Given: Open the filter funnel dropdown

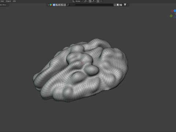Looking at the screenshot, I should (x=126, y=5).
